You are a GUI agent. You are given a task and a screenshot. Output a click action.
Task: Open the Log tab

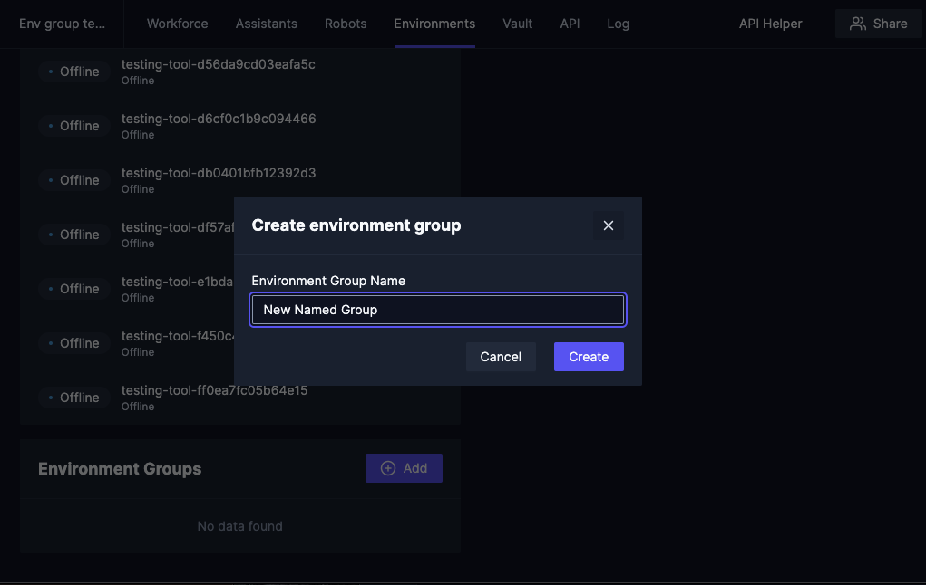tap(619, 24)
